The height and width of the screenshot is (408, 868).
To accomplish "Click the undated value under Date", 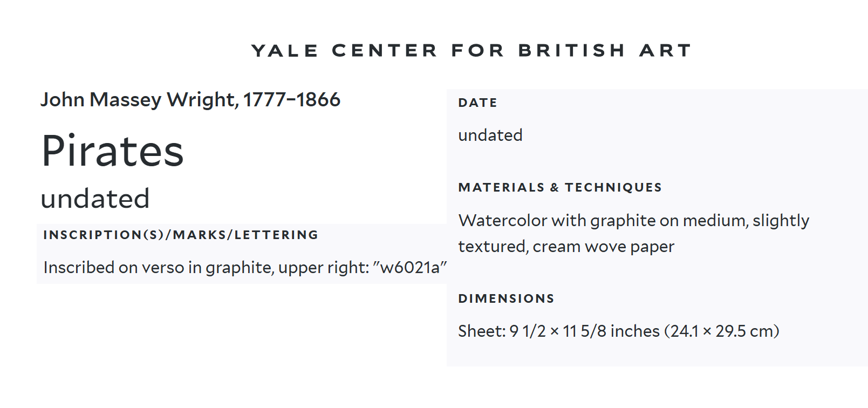I will pyautogui.click(x=490, y=135).
